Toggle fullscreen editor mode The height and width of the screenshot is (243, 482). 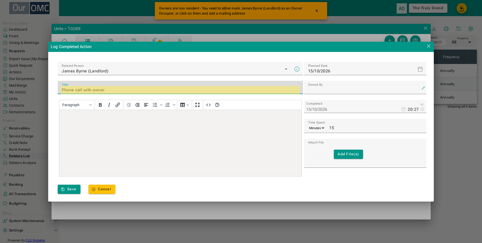(197, 105)
